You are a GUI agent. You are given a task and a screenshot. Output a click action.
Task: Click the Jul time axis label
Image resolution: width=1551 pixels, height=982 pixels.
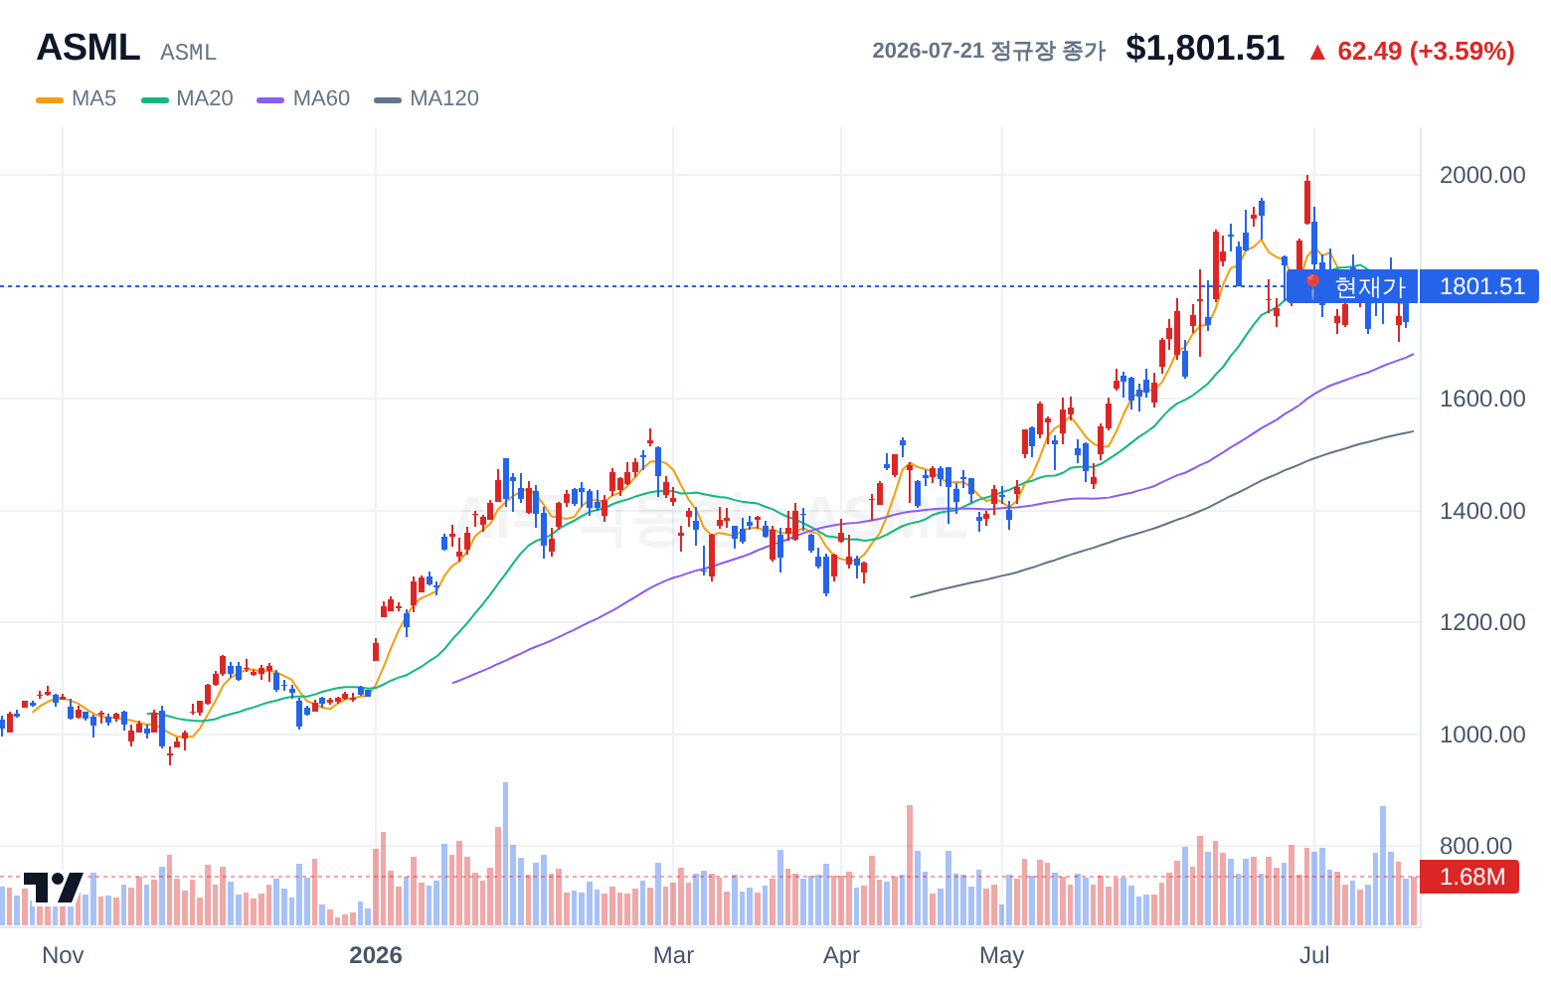1314,955
